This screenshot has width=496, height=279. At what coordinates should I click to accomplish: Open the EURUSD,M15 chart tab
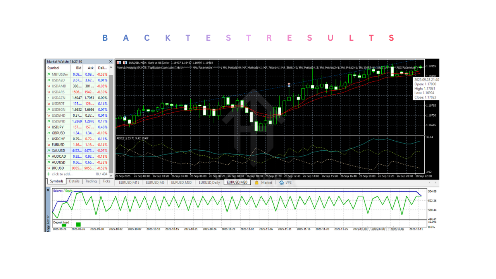(129, 183)
